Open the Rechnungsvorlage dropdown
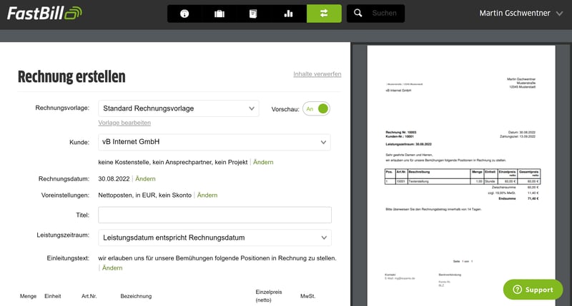The width and height of the screenshot is (572, 306). [178, 108]
